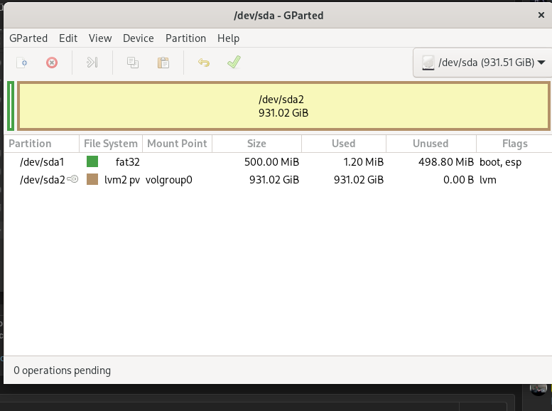Click the red Delete partition icon
This screenshot has width=552, height=411.
pos(52,63)
